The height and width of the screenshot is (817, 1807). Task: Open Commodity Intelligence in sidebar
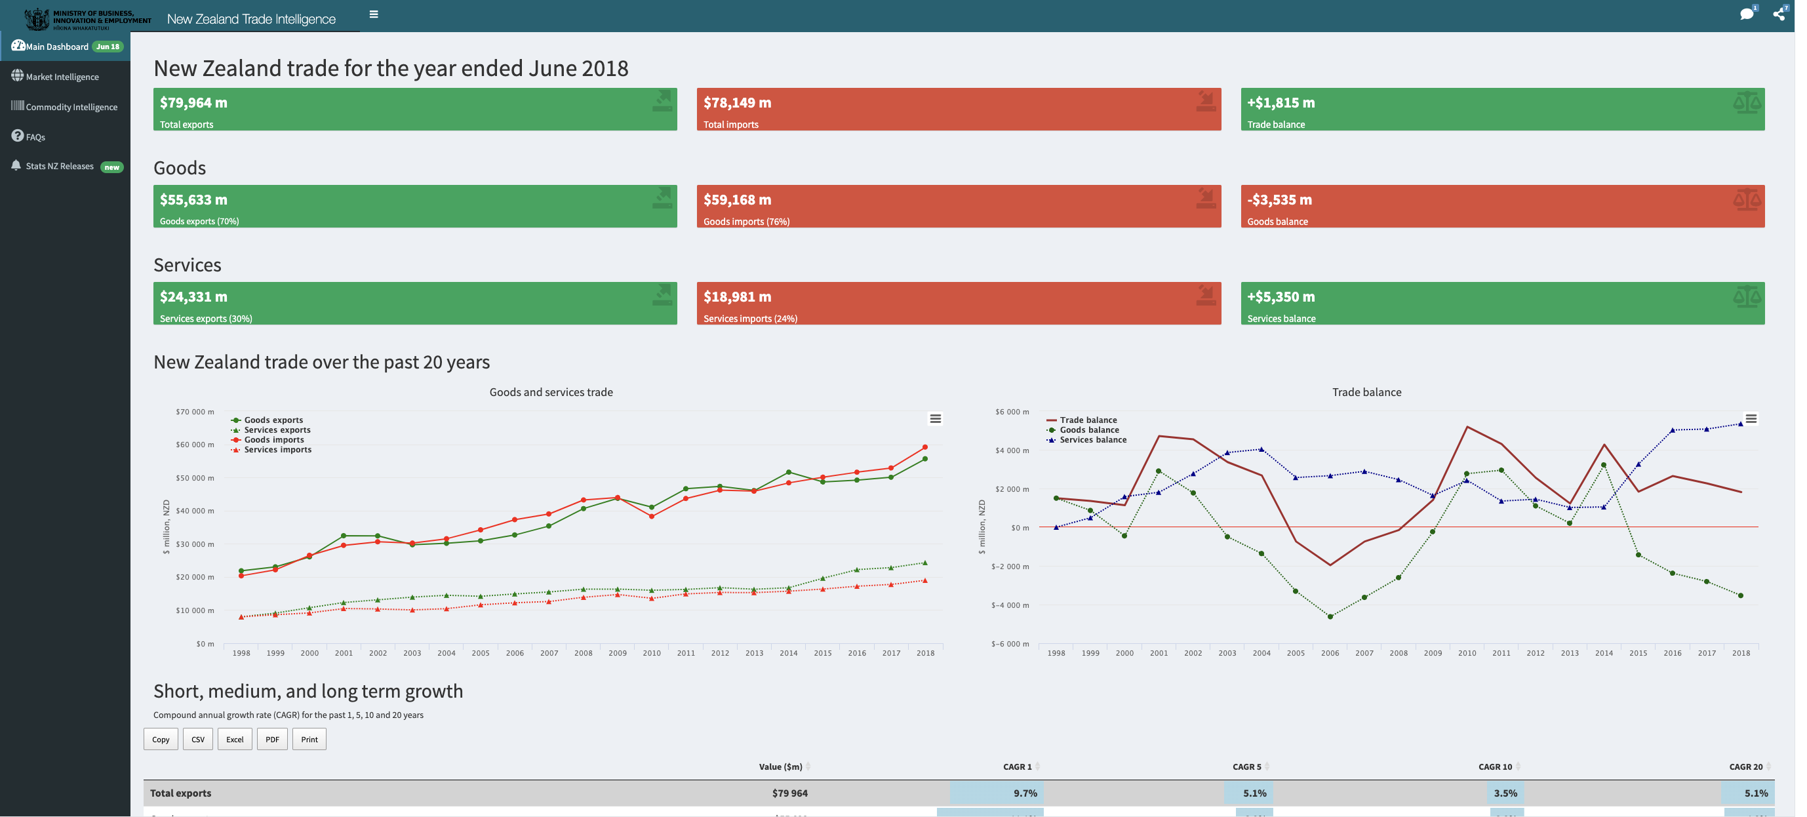[x=71, y=108]
